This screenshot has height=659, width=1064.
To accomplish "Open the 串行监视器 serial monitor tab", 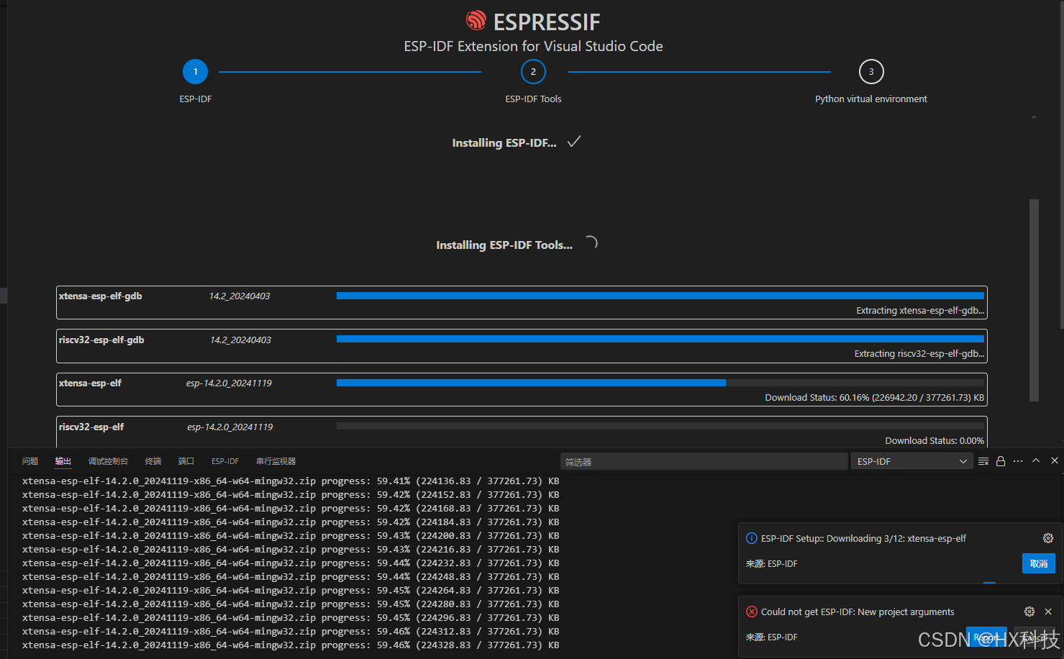I will pos(276,461).
